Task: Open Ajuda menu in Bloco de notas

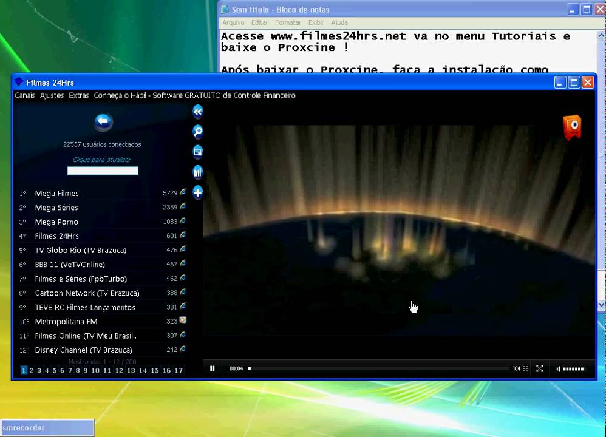Action: (339, 23)
